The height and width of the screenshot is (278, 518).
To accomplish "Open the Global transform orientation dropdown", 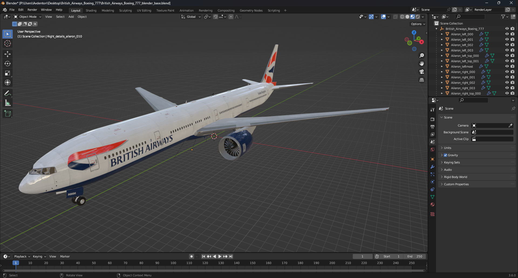I will (191, 17).
